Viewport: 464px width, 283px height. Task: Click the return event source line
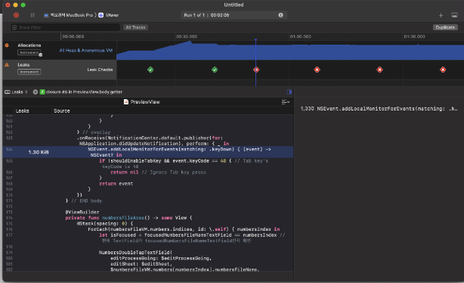point(116,184)
